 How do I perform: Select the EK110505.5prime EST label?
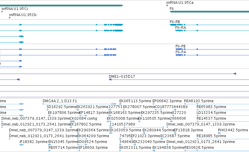(x=154, y=119)
